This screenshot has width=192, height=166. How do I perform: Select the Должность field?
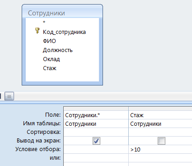click(x=58, y=50)
